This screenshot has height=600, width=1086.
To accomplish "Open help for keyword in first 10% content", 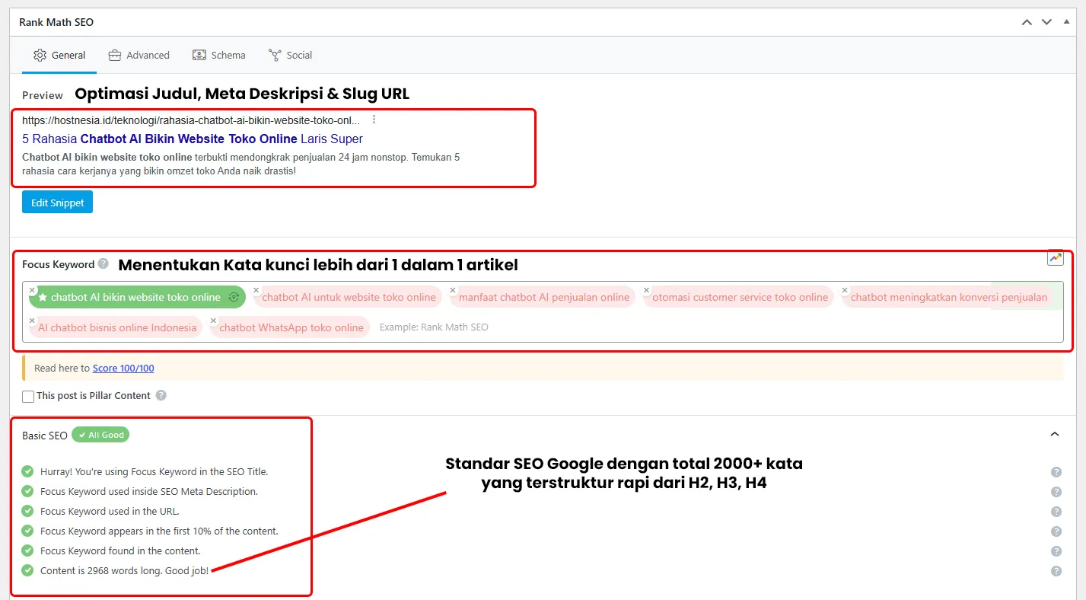I will click(x=1056, y=531).
